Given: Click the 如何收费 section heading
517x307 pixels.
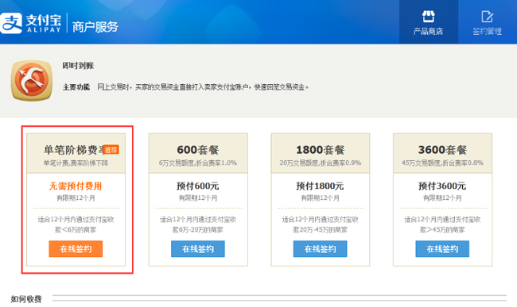Looking at the screenshot, I should click(x=26, y=299).
